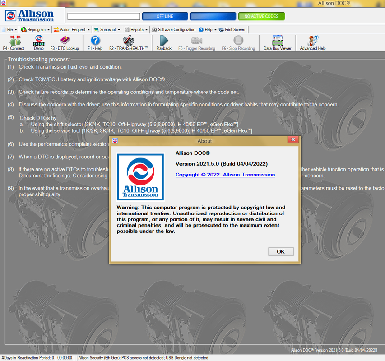385x361 pixels.
Task: Click Version 2021.5.0 text in About dialog
Action: (222, 164)
